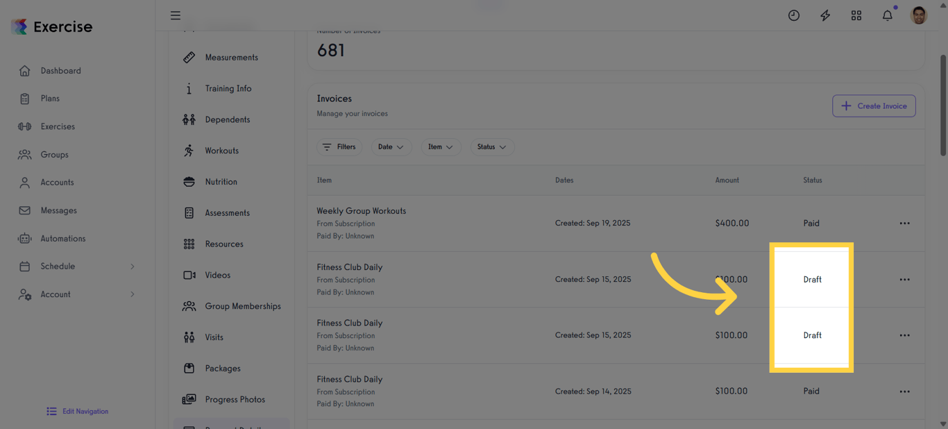948x429 pixels.
Task: Open the Nutrition panel
Action: pyautogui.click(x=221, y=181)
